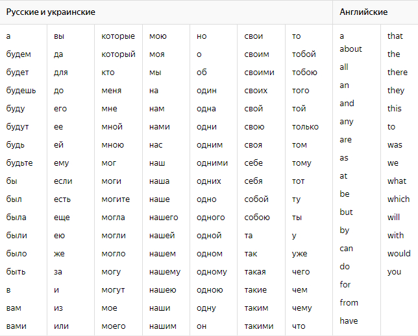
Task: Click the word "который" in the table
Action: coord(118,54)
